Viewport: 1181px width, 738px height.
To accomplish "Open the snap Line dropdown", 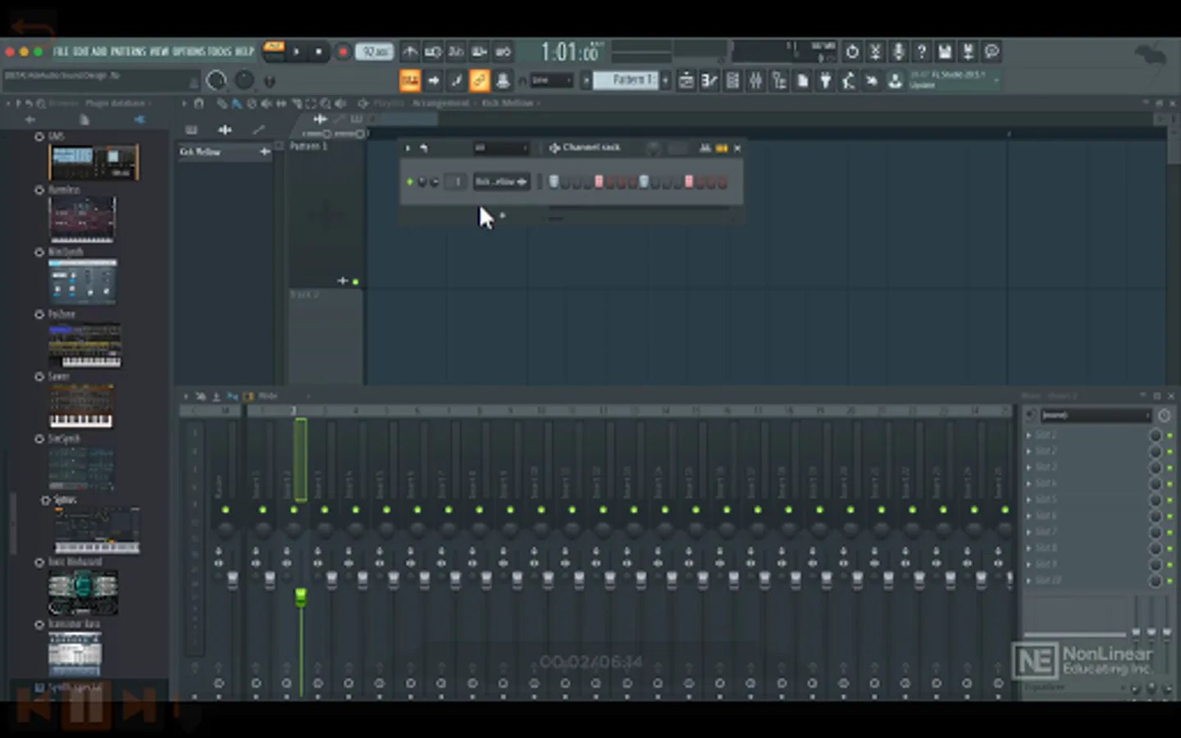I will click(x=551, y=80).
